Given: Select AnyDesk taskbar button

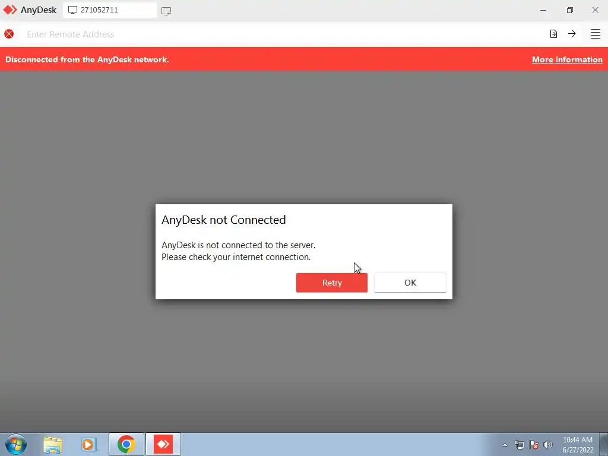Looking at the screenshot, I should coord(163,444).
